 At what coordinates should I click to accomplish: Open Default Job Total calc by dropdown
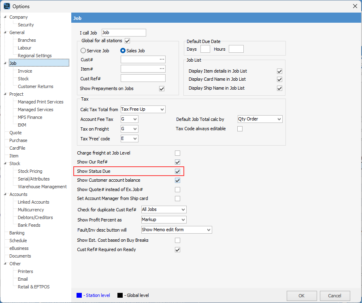tap(260, 119)
